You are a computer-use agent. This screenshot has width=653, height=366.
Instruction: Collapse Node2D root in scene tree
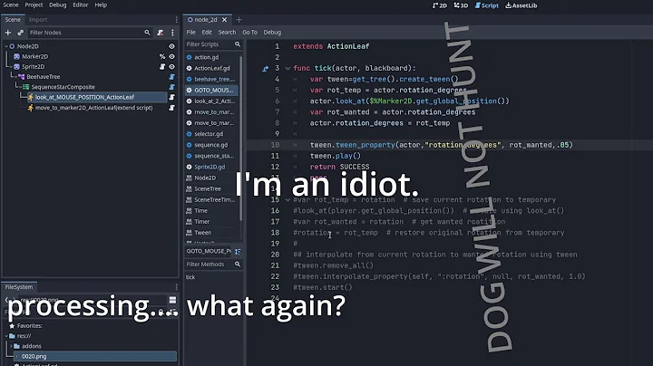tap(6, 46)
